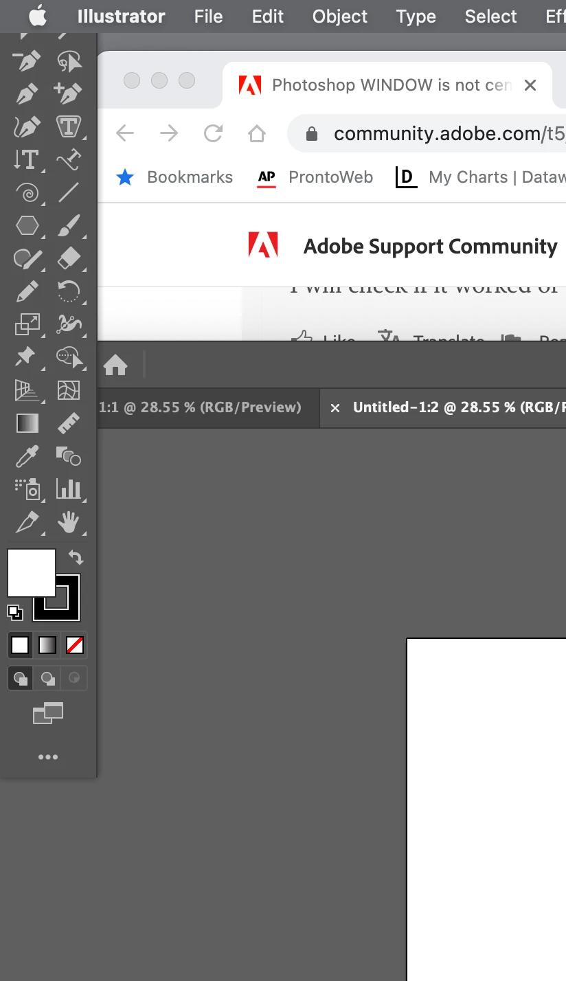Click the browser Back arrow
This screenshot has height=981, width=566.
[125, 133]
